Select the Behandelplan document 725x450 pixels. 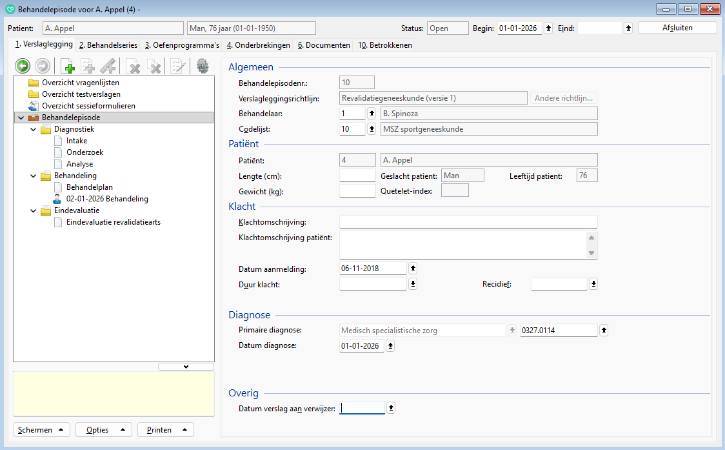[x=89, y=187]
